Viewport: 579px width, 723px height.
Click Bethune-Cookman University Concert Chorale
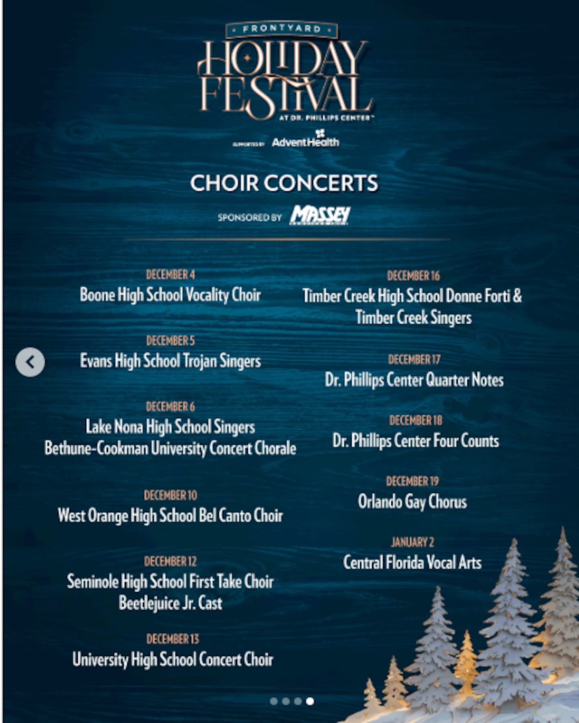coord(170,448)
